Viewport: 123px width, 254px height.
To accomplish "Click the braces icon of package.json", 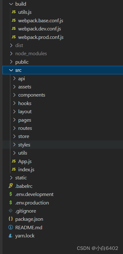I will click(11, 219).
